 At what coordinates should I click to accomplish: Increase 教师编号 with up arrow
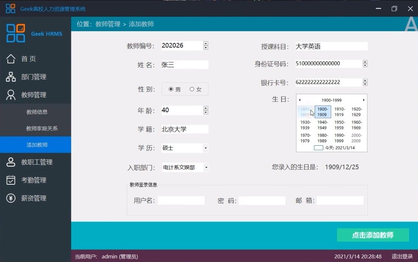pyautogui.click(x=206, y=43)
